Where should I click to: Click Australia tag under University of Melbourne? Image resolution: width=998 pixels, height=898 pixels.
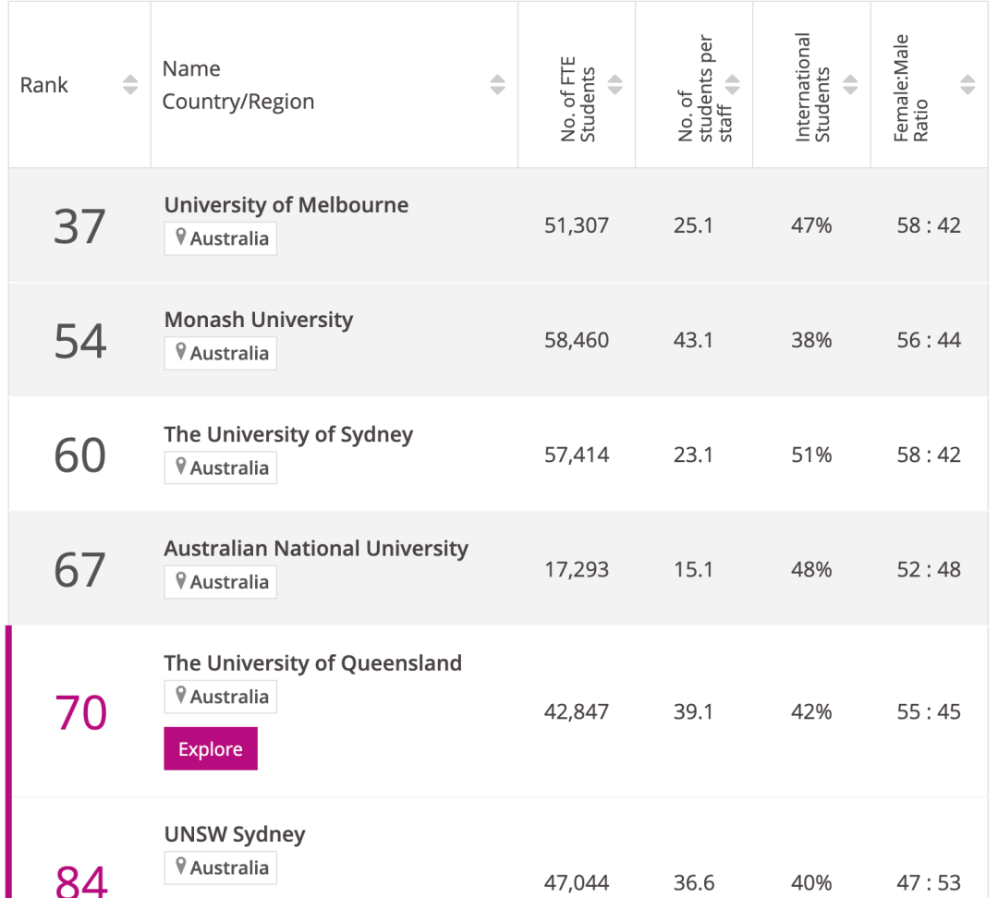coord(221,238)
